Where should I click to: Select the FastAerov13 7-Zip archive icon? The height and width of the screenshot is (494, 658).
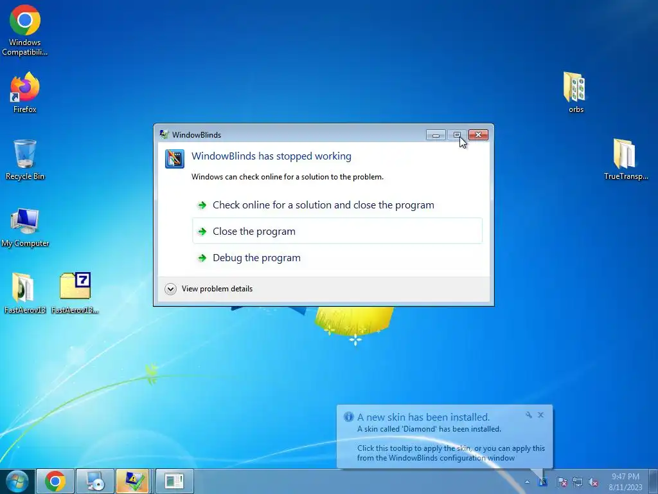(x=75, y=293)
